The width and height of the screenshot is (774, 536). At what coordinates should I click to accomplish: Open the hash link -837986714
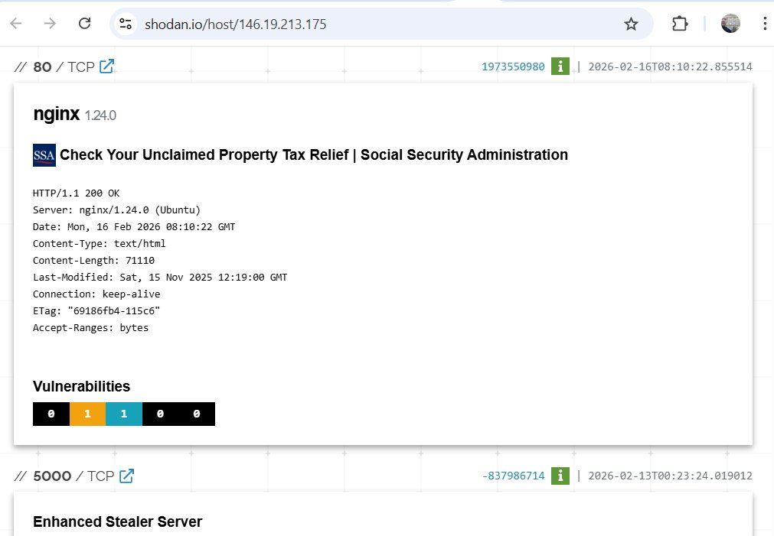pyautogui.click(x=513, y=476)
